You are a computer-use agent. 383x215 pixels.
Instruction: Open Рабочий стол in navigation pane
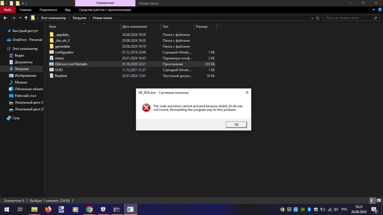[x=25, y=96]
